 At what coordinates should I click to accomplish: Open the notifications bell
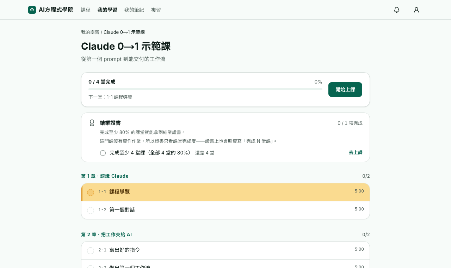pyautogui.click(x=397, y=10)
